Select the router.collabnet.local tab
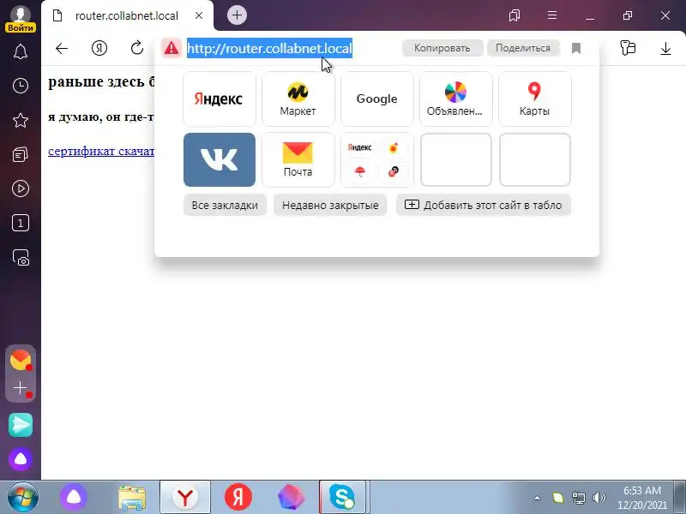686x514 pixels. click(127, 16)
